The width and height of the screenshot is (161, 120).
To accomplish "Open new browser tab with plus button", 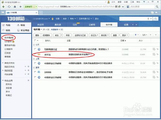I will click(41, 13).
